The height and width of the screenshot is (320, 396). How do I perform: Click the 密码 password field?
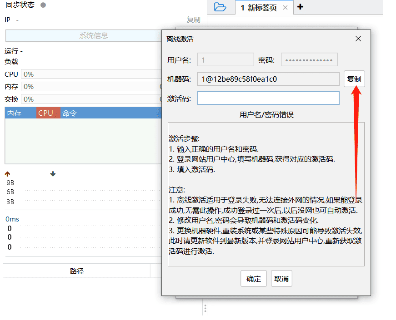coord(309,59)
